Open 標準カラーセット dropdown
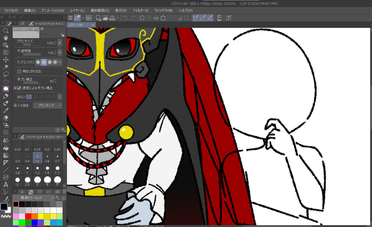Screen dimensions: 372x227 pyautogui.click(x=33, y=198)
